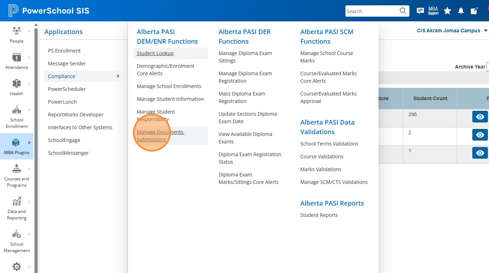Screen dimensions: 489x273
Task: Click the PowerSchool SIS logo
Action: (x=49, y=11)
